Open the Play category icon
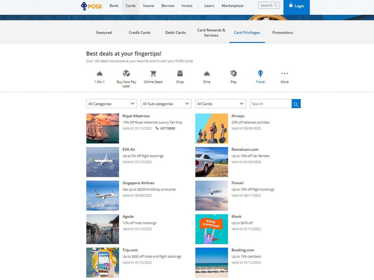This screenshot has height=280, width=374. tap(233, 73)
